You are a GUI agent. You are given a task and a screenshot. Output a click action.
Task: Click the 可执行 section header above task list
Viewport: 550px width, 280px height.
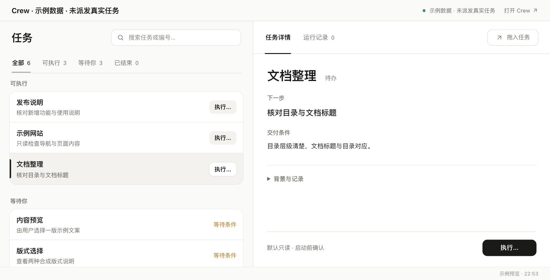[x=19, y=84]
